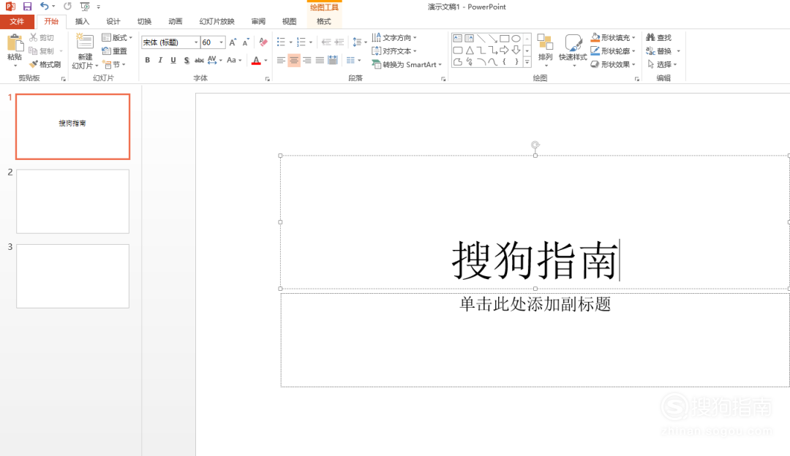The width and height of the screenshot is (790, 456).
Task: Open Quick Styles (快速样式) gallery
Action: [x=573, y=49]
